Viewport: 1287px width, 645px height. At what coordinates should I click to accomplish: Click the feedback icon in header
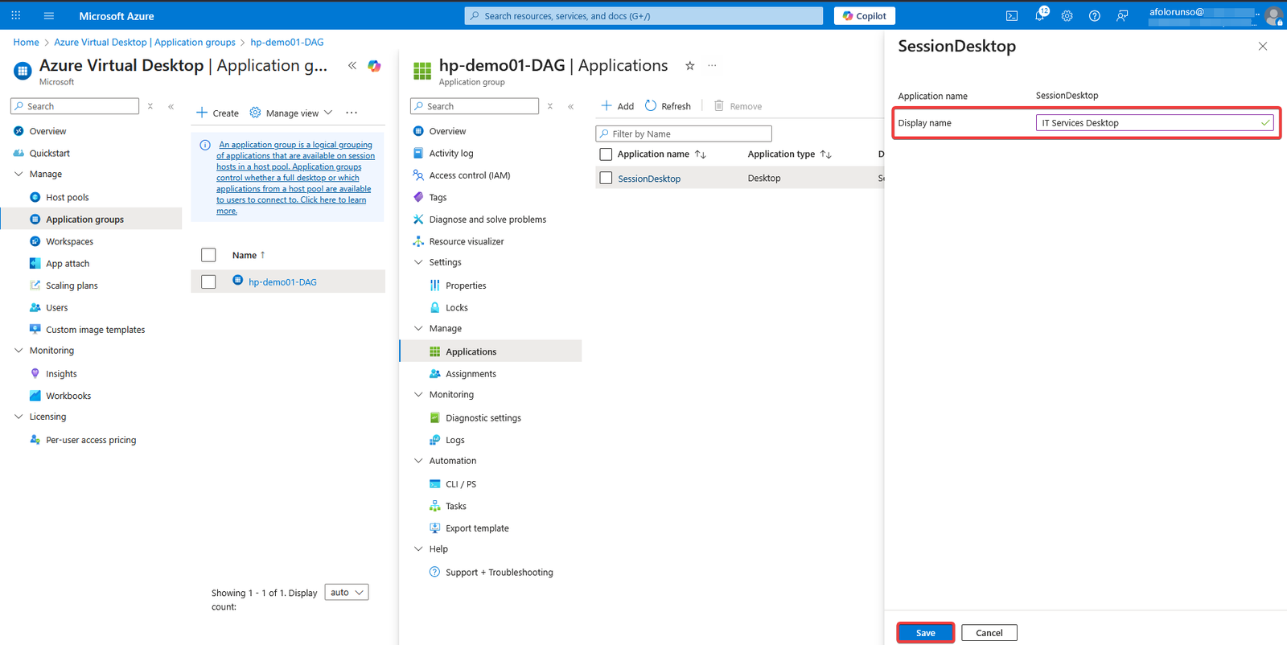pos(1122,16)
